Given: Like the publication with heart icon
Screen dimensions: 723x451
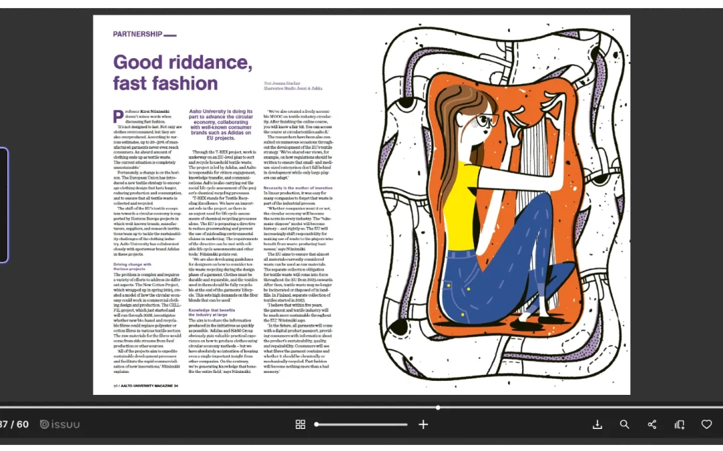Looking at the screenshot, I should pyautogui.click(x=706, y=424).
